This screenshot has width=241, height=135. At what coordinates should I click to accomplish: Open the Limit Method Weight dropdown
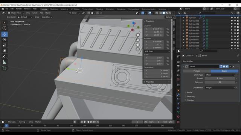[x=220, y=88]
